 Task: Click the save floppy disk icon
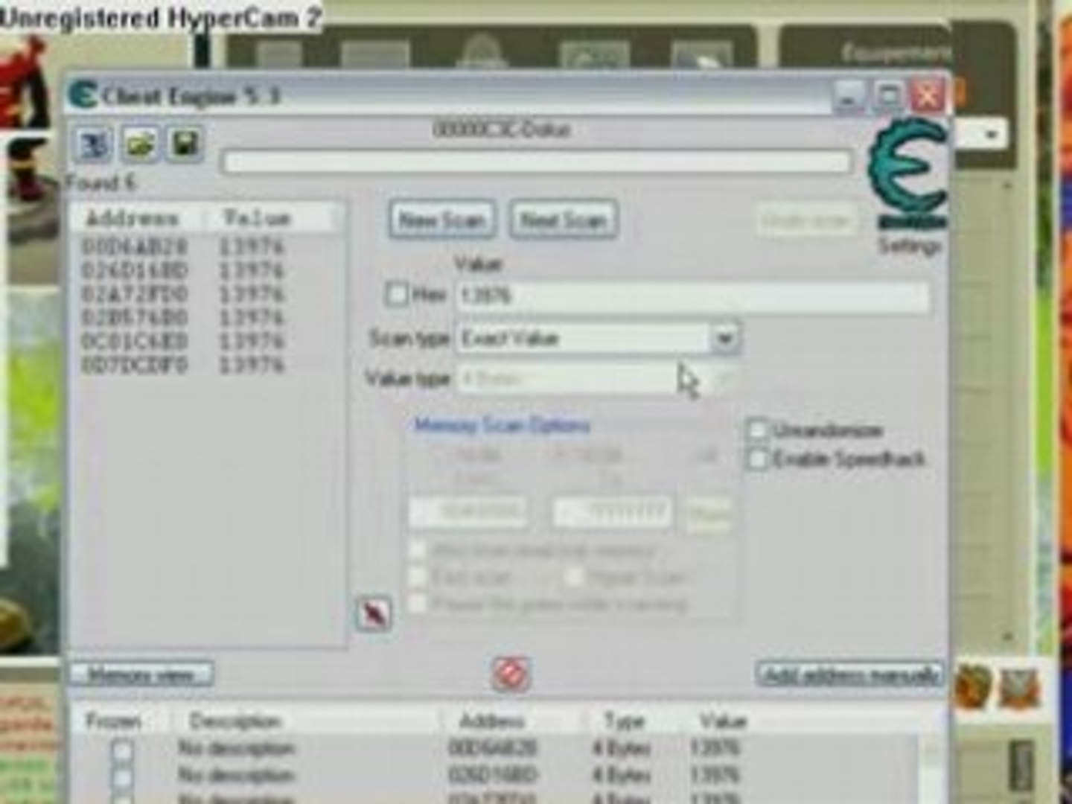184,144
